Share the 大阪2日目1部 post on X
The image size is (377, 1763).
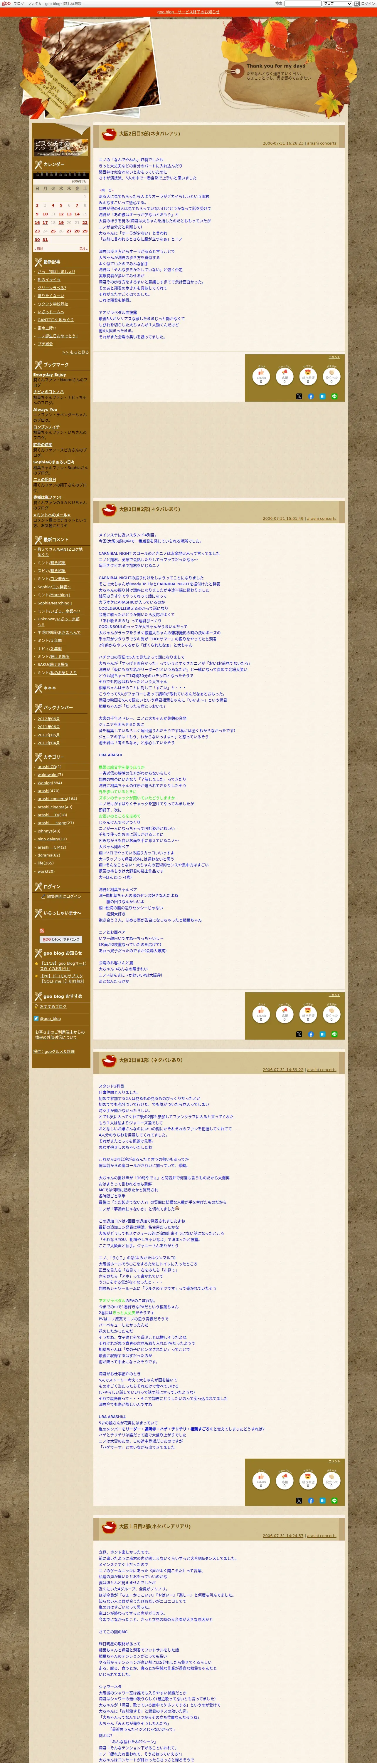coord(299,1500)
